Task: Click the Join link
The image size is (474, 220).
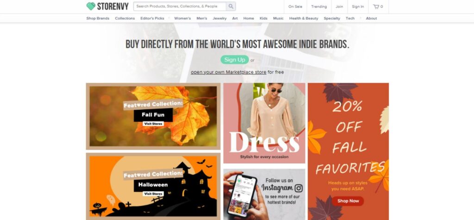Action: pos(339,6)
